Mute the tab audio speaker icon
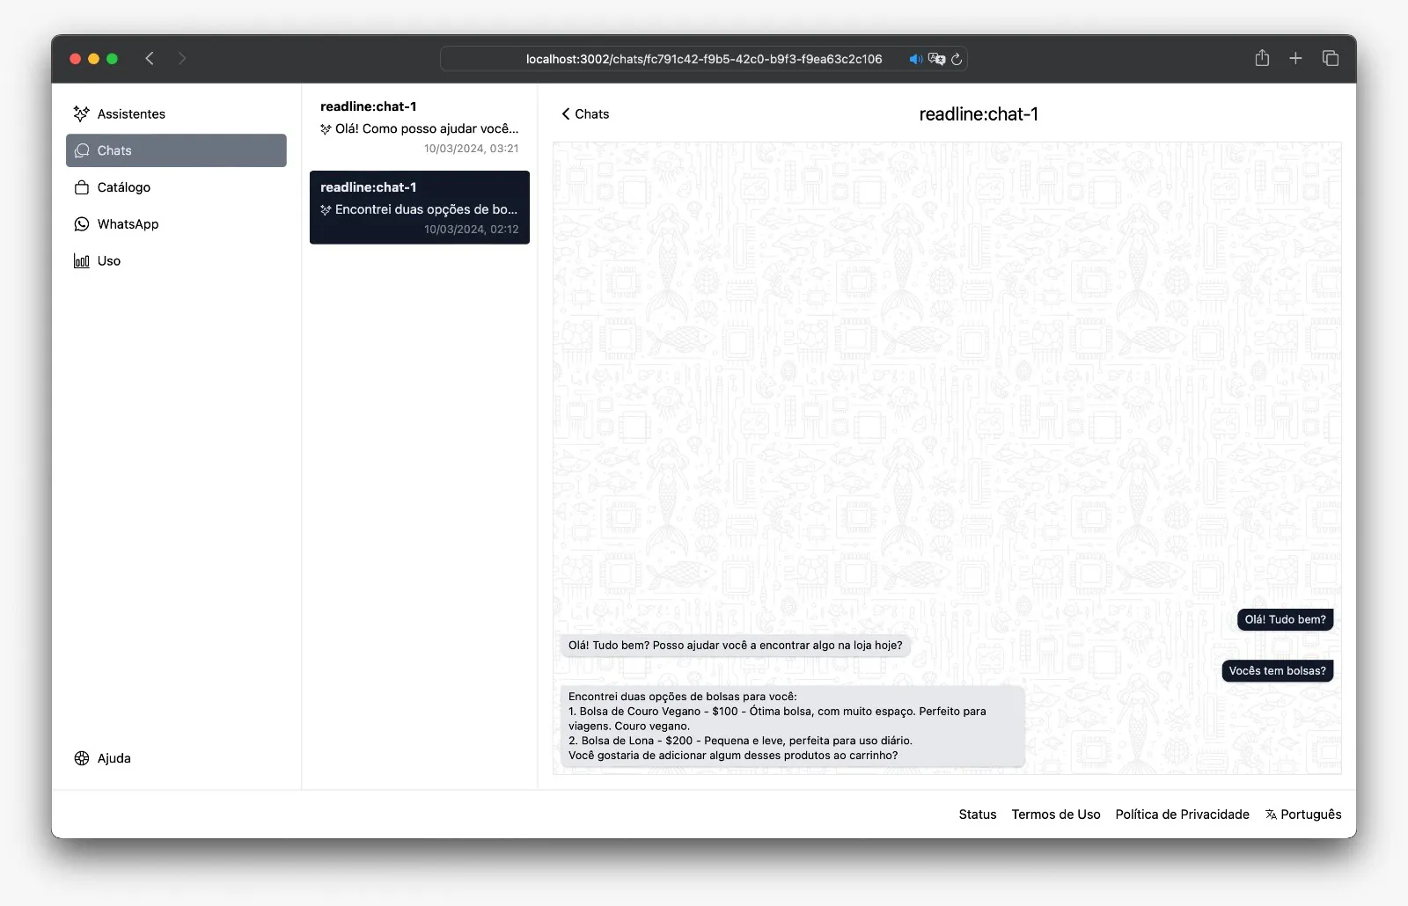The height and width of the screenshot is (906, 1408). point(916,59)
